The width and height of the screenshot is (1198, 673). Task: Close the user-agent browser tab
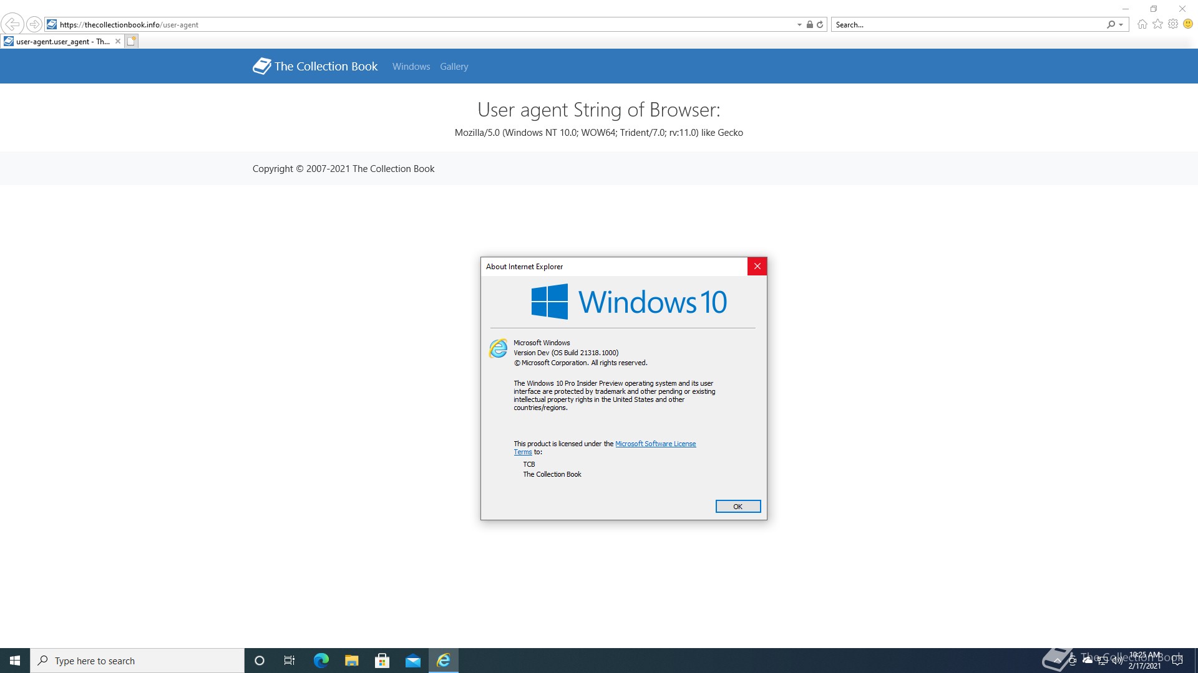(118, 42)
